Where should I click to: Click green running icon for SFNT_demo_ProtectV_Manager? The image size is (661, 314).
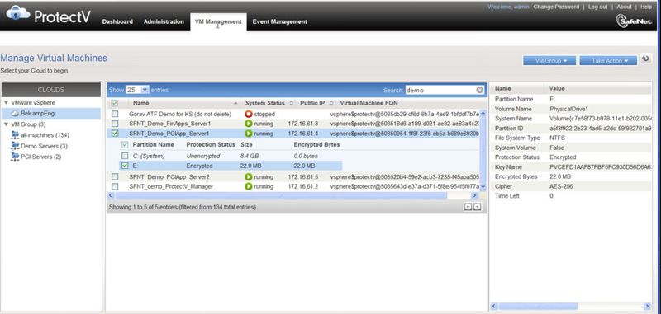(x=249, y=186)
